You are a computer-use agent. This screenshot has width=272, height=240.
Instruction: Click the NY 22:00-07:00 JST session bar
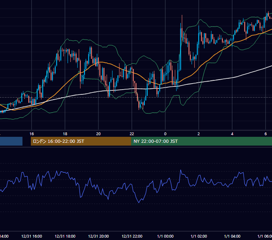pos(201,141)
